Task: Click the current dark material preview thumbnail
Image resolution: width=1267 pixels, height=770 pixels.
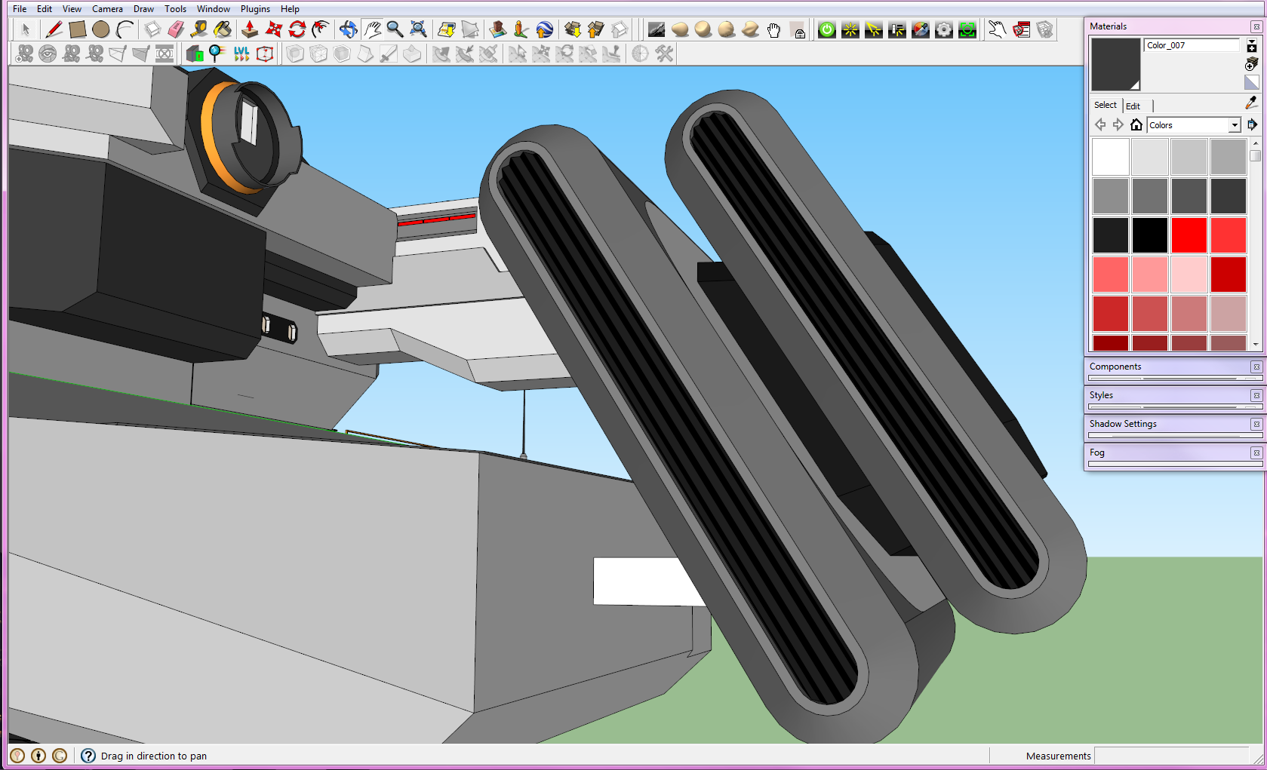Action: pyautogui.click(x=1115, y=64)
